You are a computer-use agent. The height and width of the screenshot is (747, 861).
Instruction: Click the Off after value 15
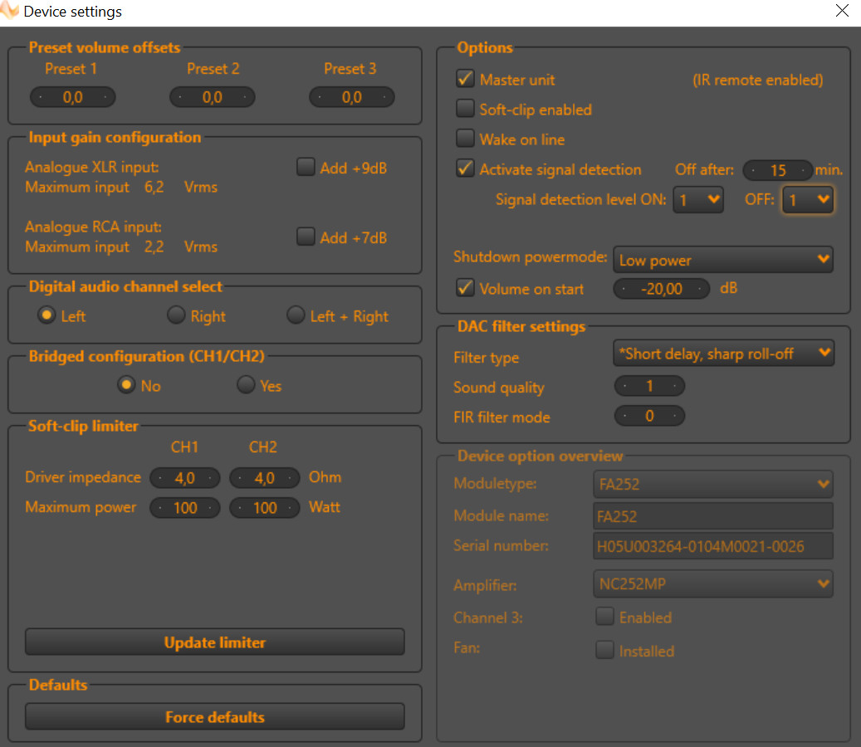tap(778, 170)
